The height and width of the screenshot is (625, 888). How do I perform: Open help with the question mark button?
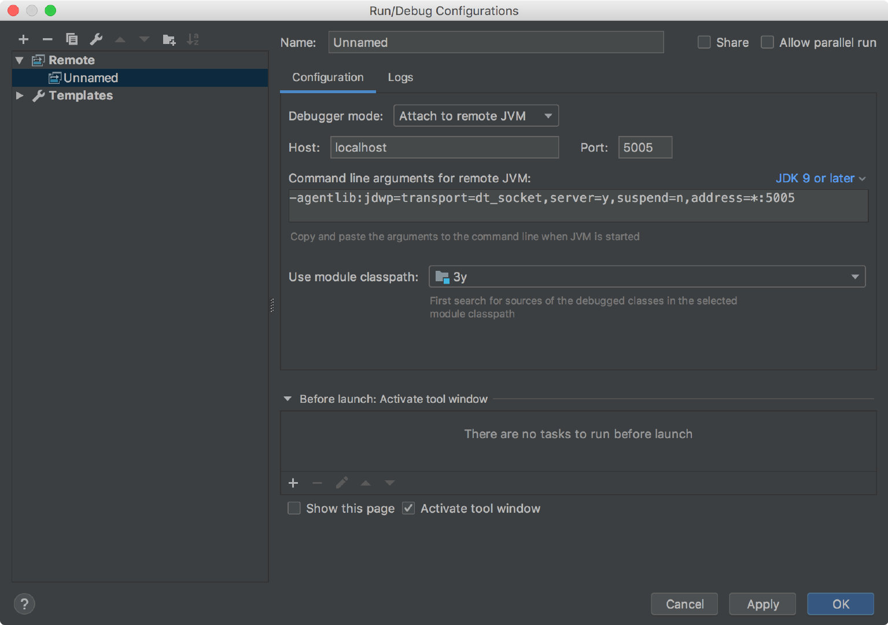24,604
